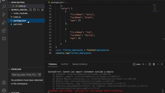
Task: Click the nodemon app crashed message
Action: pos(86,91)
